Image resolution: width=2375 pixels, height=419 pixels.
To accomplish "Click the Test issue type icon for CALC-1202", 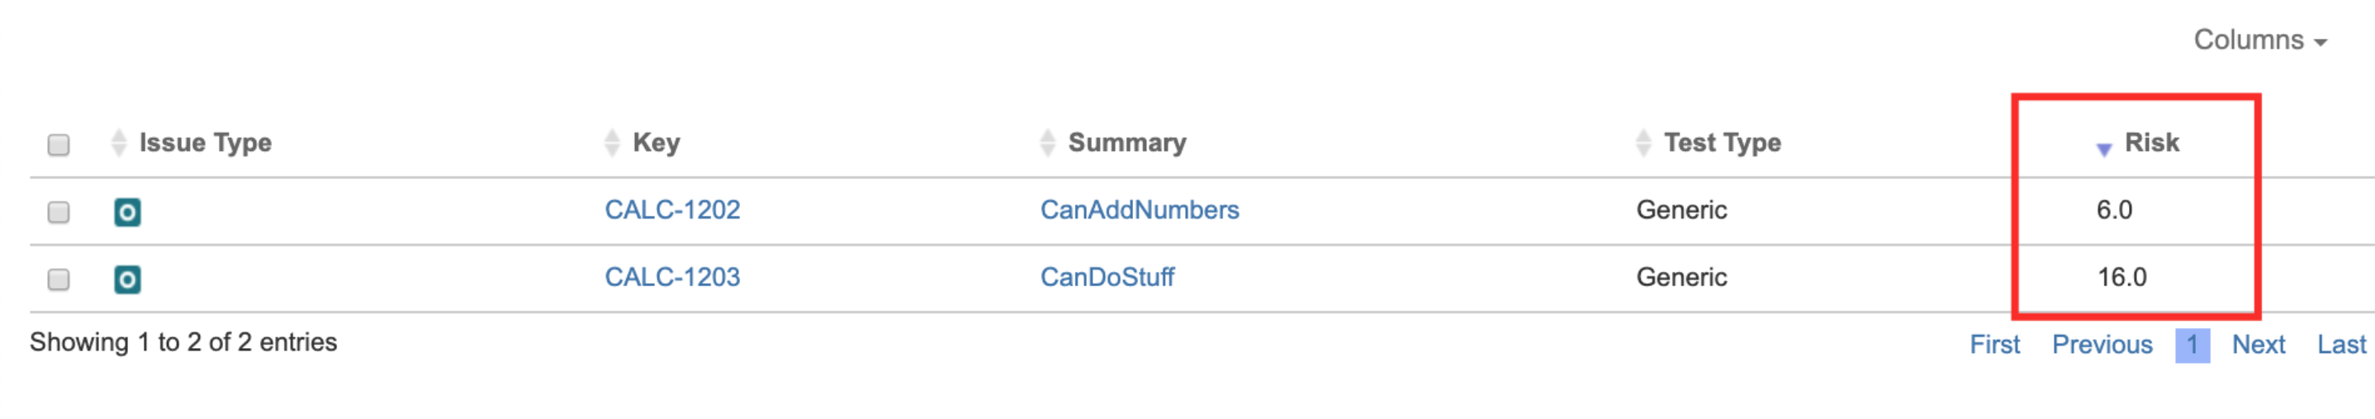I will [127, 212].
